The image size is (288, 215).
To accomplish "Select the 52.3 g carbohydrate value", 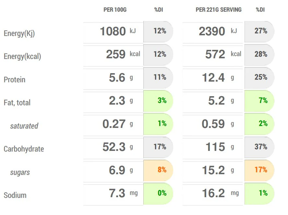I will (x=114, y=147).
